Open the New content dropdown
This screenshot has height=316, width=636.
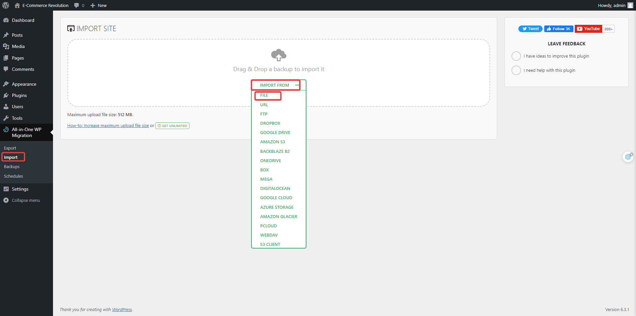pyautogui.click(x=99, y=5)
